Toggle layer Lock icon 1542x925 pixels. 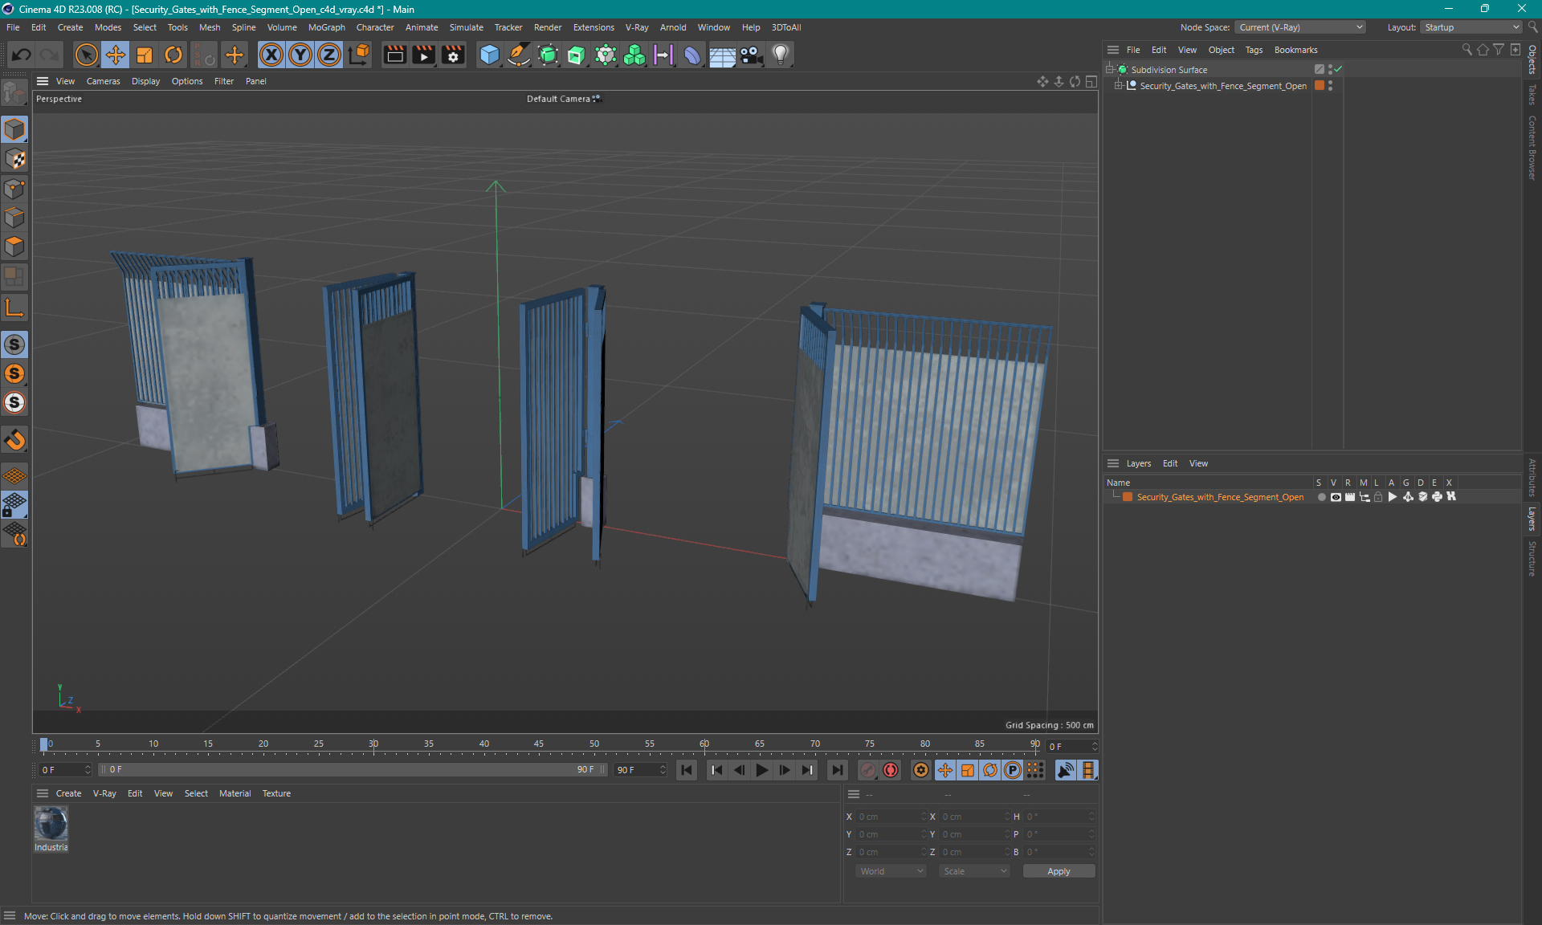1378,497
